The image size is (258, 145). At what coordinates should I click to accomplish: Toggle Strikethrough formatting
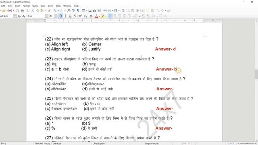[x=75, y=16]
